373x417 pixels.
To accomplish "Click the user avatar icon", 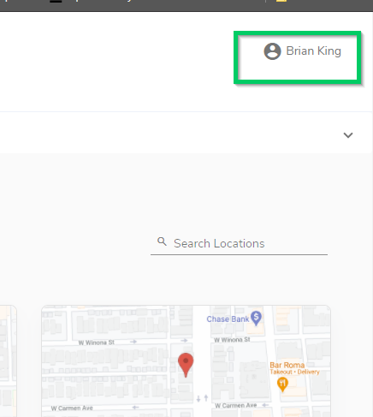I will pyautogui.click(x=272, y=51).
